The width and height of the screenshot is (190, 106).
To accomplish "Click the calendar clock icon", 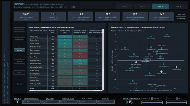I will pos(131,102).
